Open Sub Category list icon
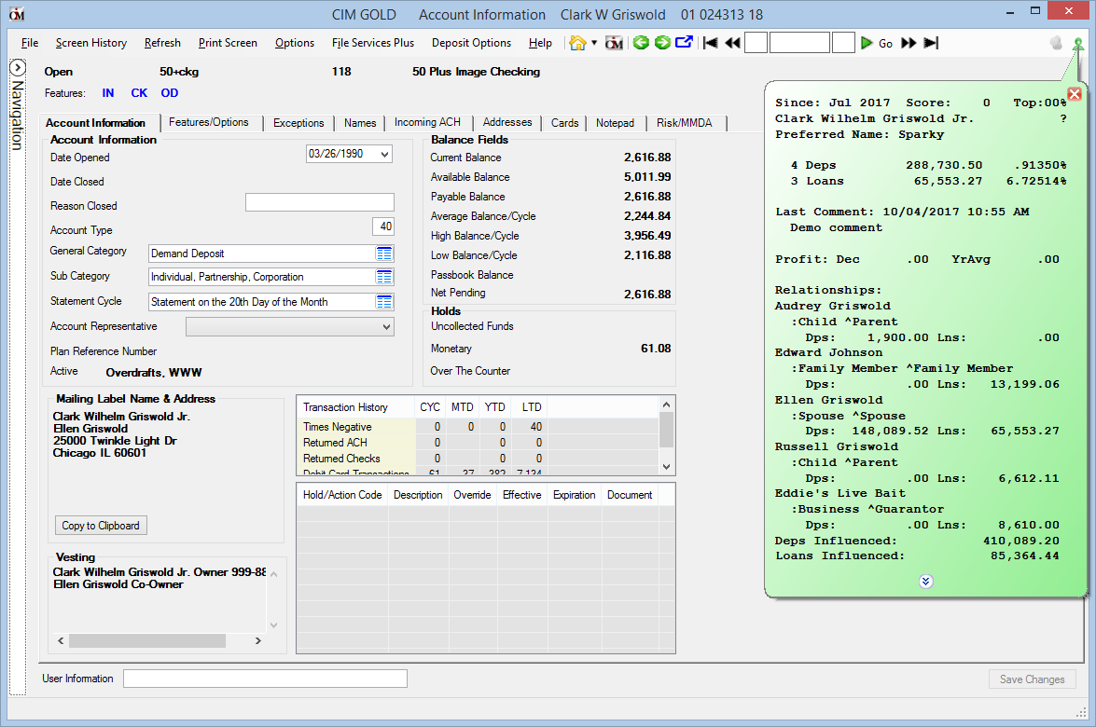The height and width of the screenshot is (727, 1096). coord(383,277)
